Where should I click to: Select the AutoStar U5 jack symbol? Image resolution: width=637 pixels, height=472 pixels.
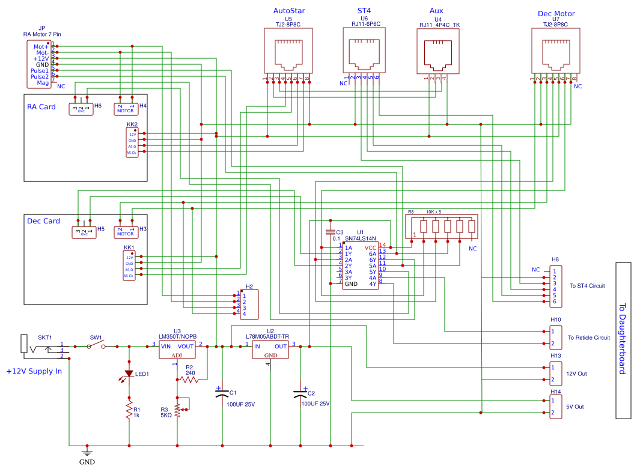[288, 50]
